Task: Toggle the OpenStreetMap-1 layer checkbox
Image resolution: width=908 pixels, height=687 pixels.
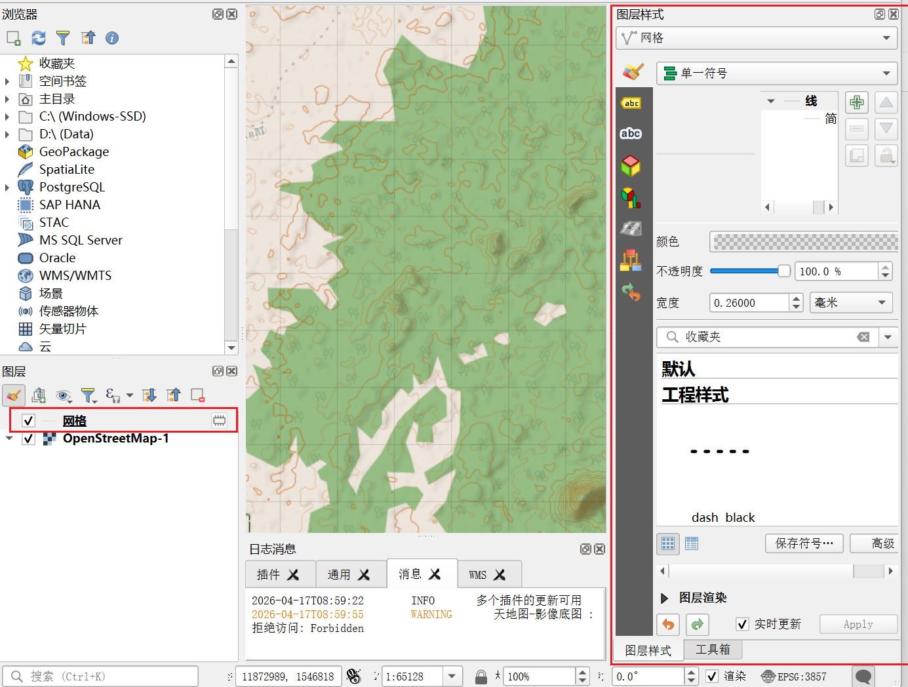Action: click(28, 439)
